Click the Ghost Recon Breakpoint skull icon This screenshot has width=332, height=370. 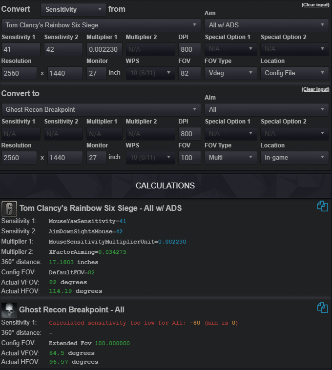point(9,310)
